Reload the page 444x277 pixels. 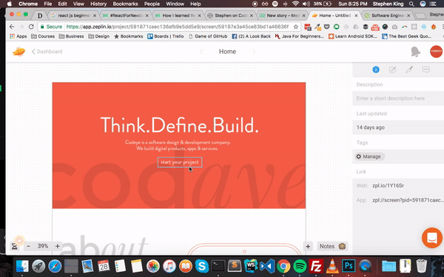(31, 27)
